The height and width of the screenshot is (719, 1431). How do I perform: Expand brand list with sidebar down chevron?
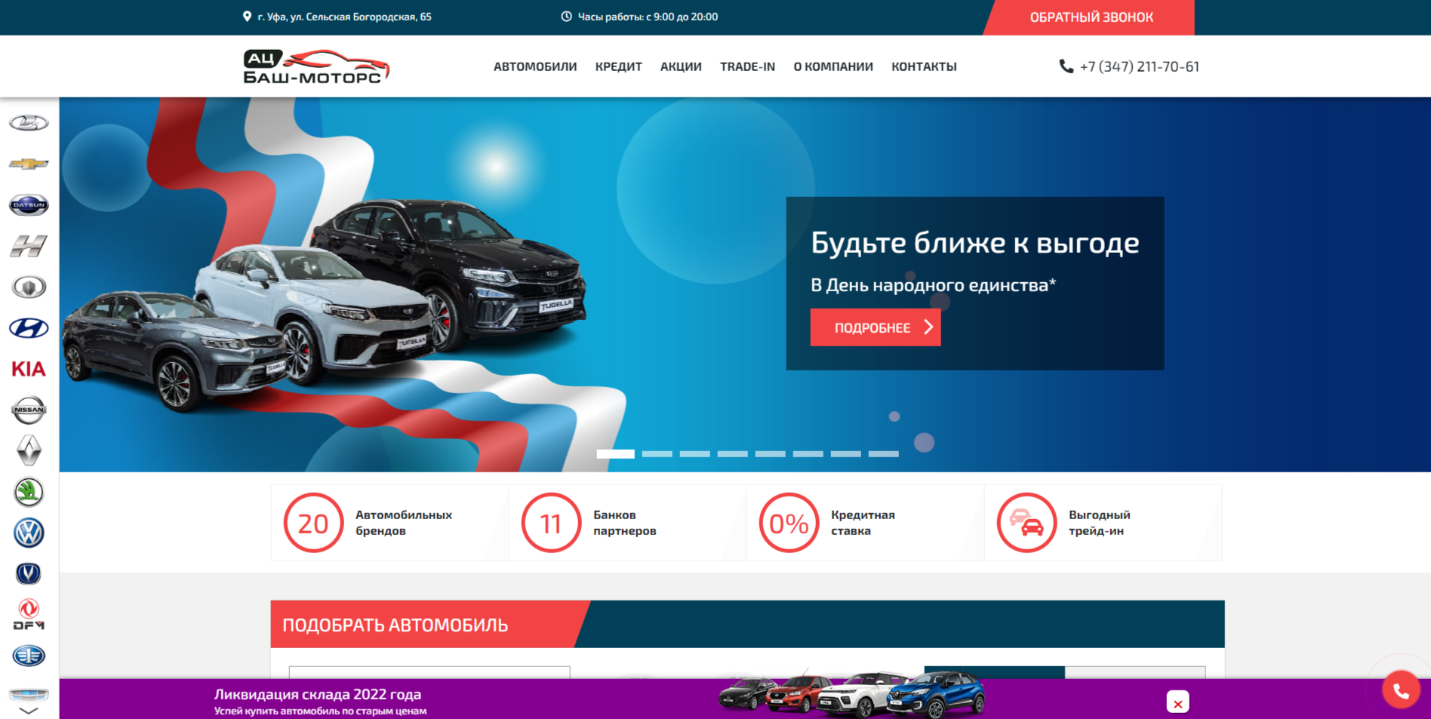29,711
